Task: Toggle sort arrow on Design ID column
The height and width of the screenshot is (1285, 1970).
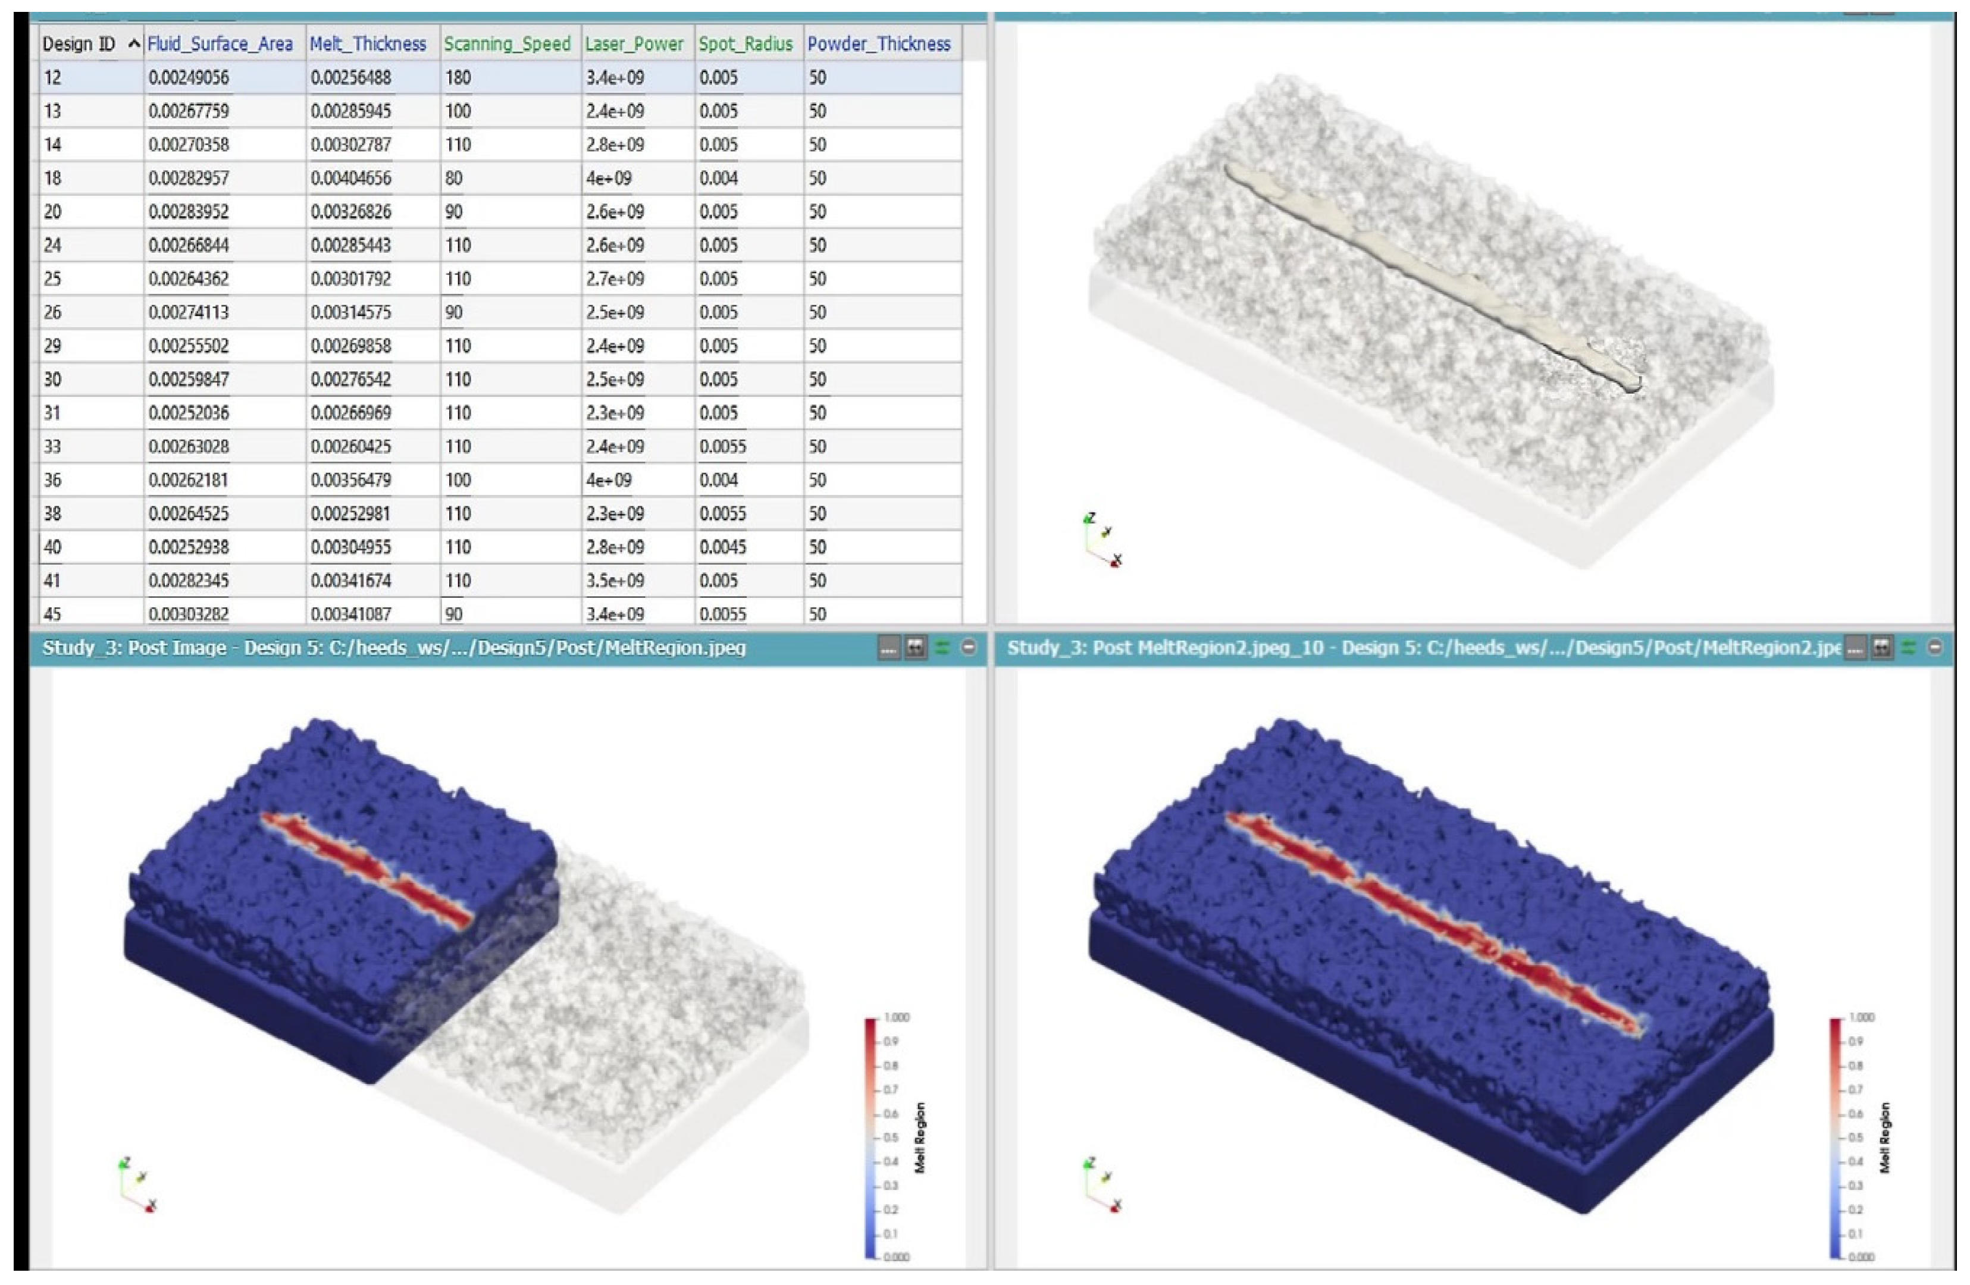Action: [134, 44]
